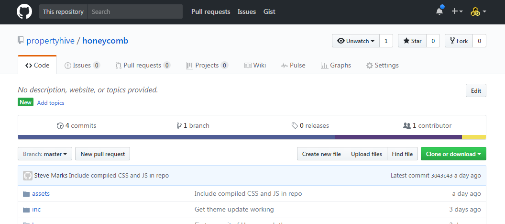
Task: View the 1 branch list
Action: 193,126
